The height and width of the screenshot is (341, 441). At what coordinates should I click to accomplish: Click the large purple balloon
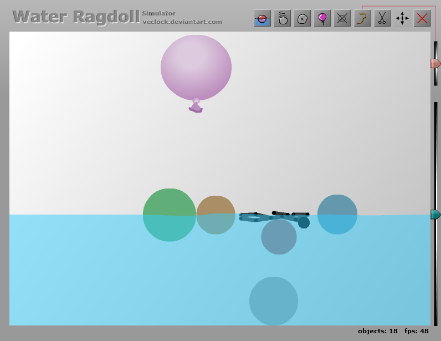pos(196,68)
